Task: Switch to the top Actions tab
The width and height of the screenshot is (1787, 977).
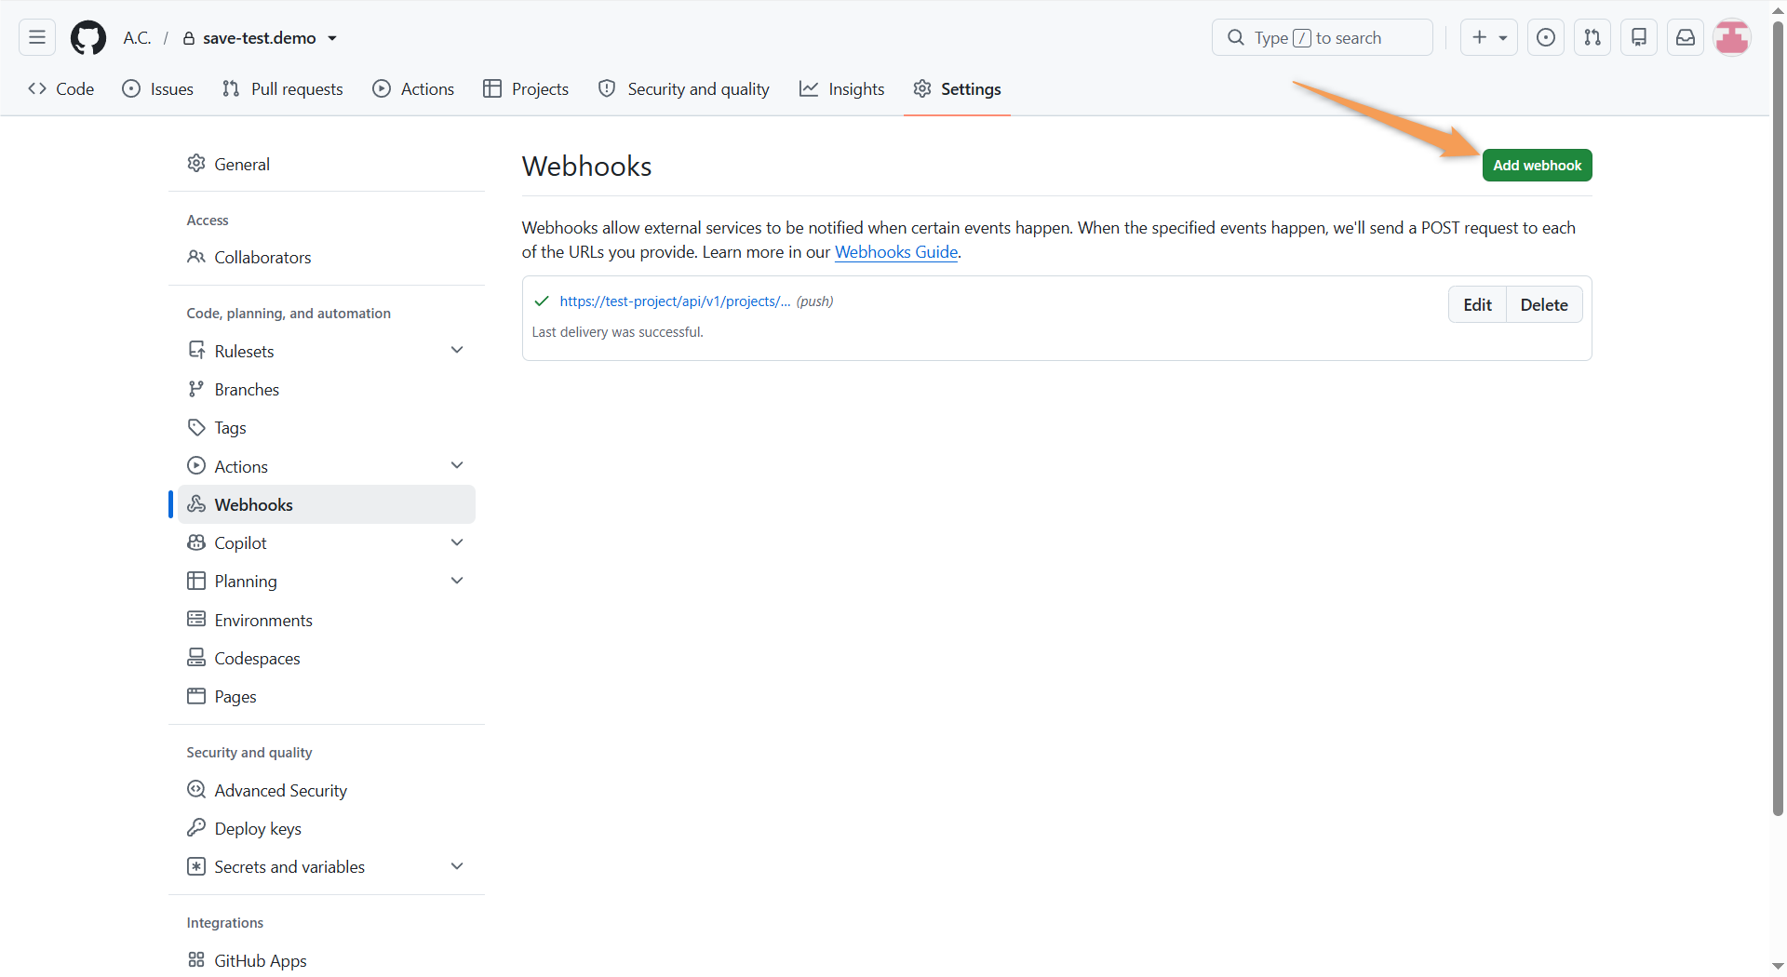Action: [413, 88]
